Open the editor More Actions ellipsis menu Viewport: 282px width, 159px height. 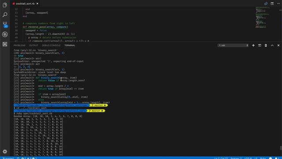278,4
